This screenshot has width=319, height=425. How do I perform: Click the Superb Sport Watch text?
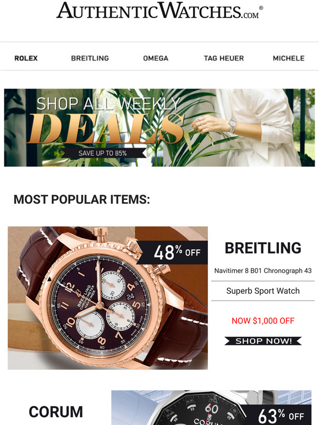263,291
